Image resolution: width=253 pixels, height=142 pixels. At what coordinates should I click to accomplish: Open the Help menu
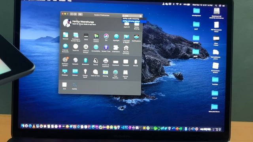coord(70,1)
